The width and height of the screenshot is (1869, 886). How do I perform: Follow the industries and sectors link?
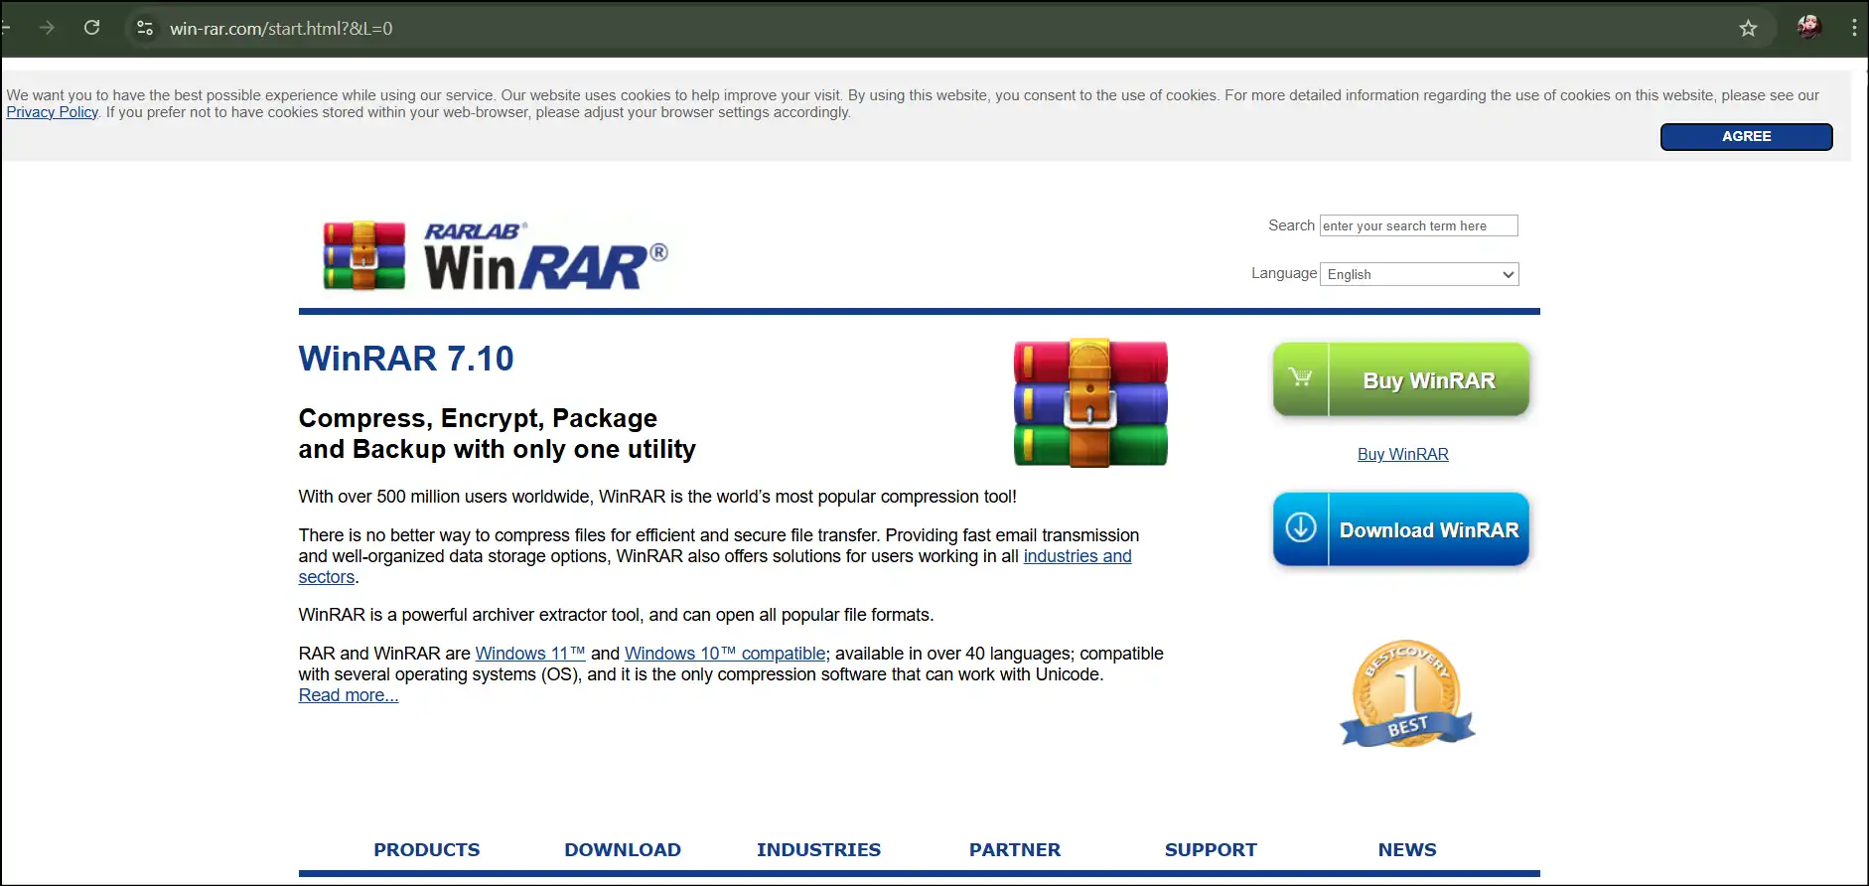[1077, 556]
